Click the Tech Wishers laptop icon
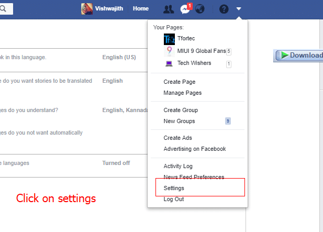 tap(169, 63)
